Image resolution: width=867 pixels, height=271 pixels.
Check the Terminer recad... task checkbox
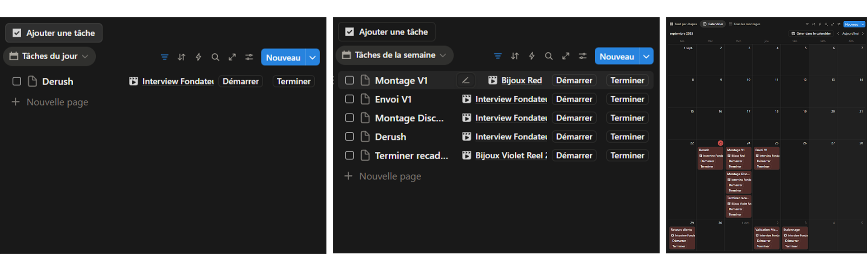point(350,155)
